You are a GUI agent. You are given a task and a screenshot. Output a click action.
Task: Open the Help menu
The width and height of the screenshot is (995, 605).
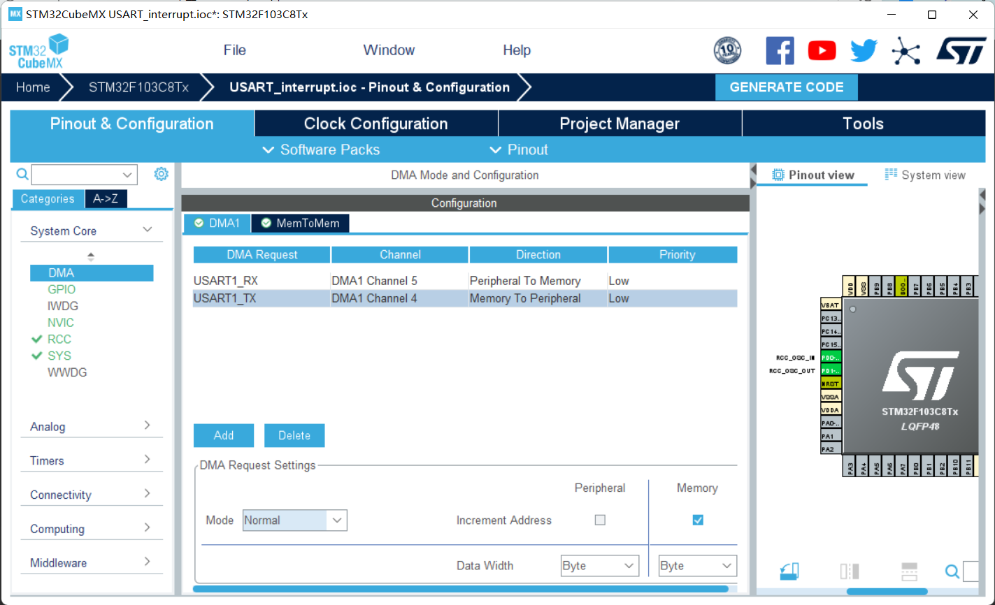click(517, 50)
